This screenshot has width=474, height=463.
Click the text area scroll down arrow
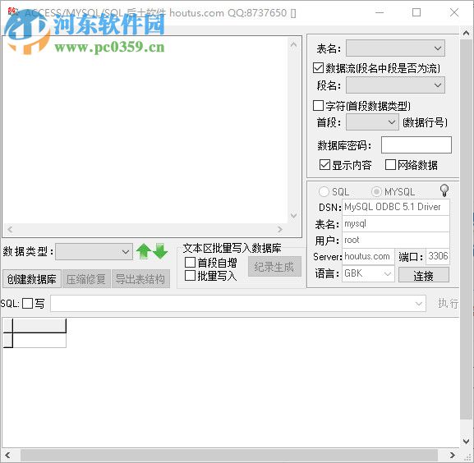pyautogui.click(x=293, y=215)
